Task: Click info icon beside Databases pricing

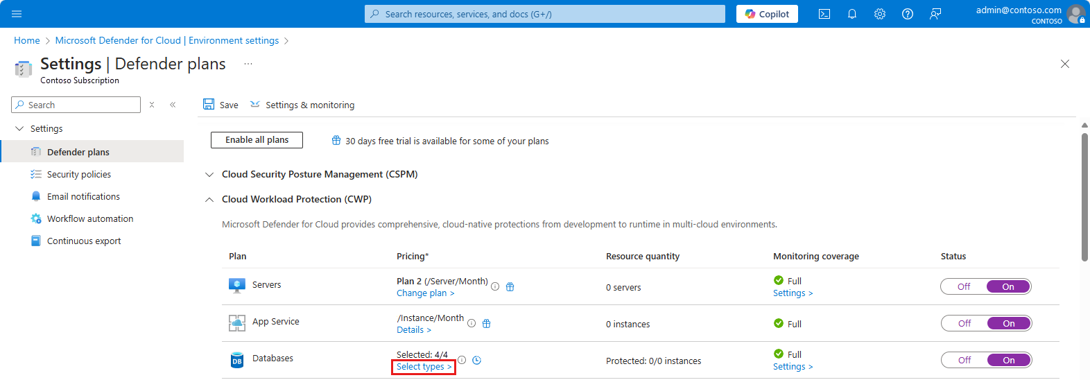Action: point(462,360)
